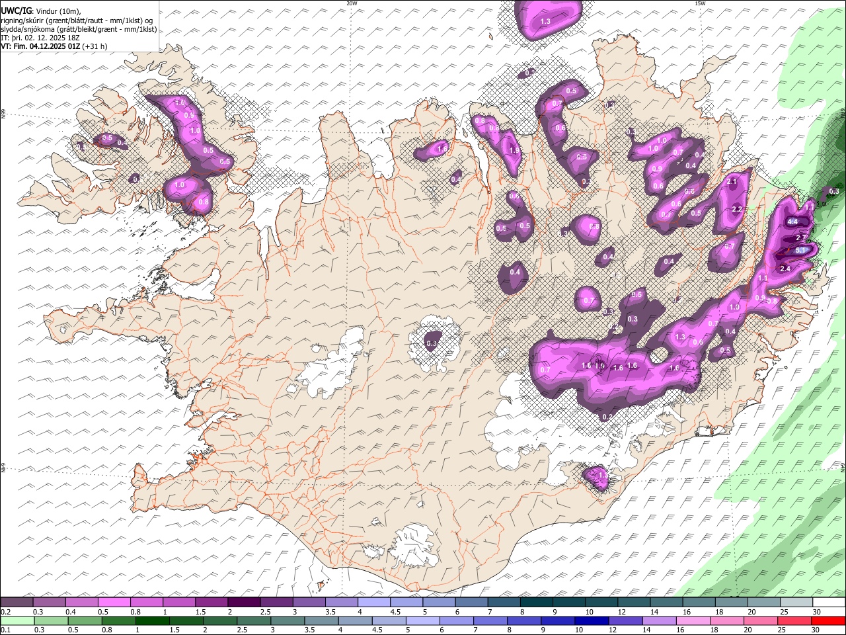Pick the darkest purple swatch between upper-row 2 and 2.5

(244, 602)
